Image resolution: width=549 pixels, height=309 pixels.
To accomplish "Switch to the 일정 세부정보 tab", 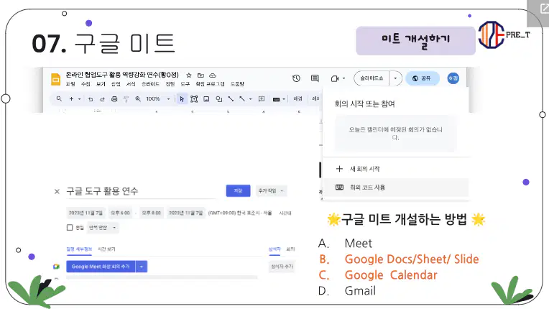I will pos(79,249).
